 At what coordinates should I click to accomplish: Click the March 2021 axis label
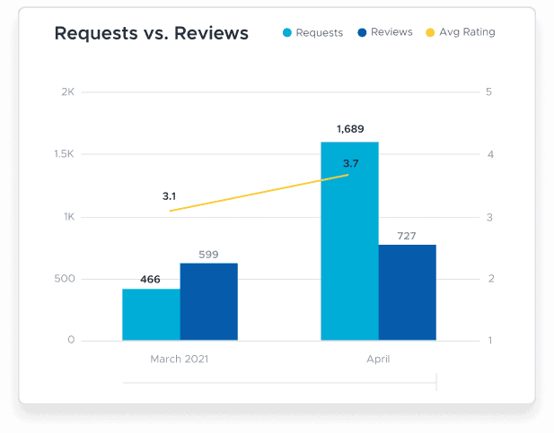click(x=180, y=359)
